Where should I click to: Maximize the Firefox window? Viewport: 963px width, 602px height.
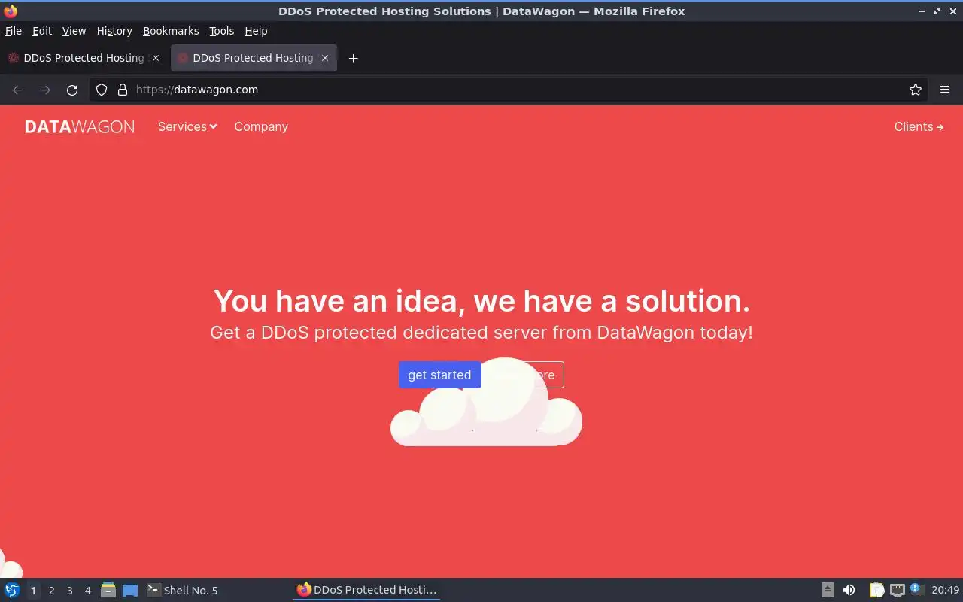tap(937, 11)
